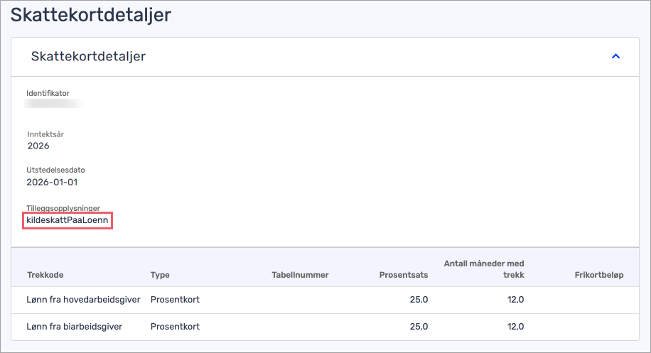Click the Utstedelsesdato value 2026-01-01
Viewport: 651px width, 353px height.
[x=52, y=182]
